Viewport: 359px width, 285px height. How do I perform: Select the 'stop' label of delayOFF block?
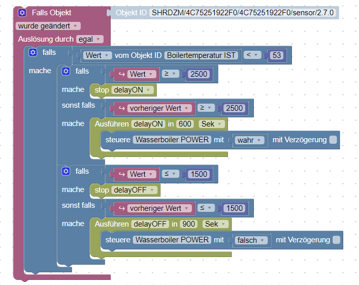(x=102, y=190)
